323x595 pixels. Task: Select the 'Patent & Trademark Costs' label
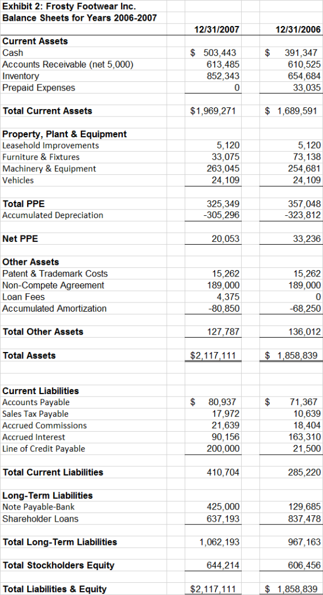point(55,274)
